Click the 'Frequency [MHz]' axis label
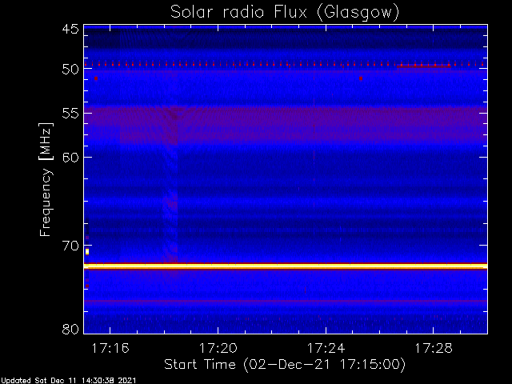512x384 pixels. [46, 179]
